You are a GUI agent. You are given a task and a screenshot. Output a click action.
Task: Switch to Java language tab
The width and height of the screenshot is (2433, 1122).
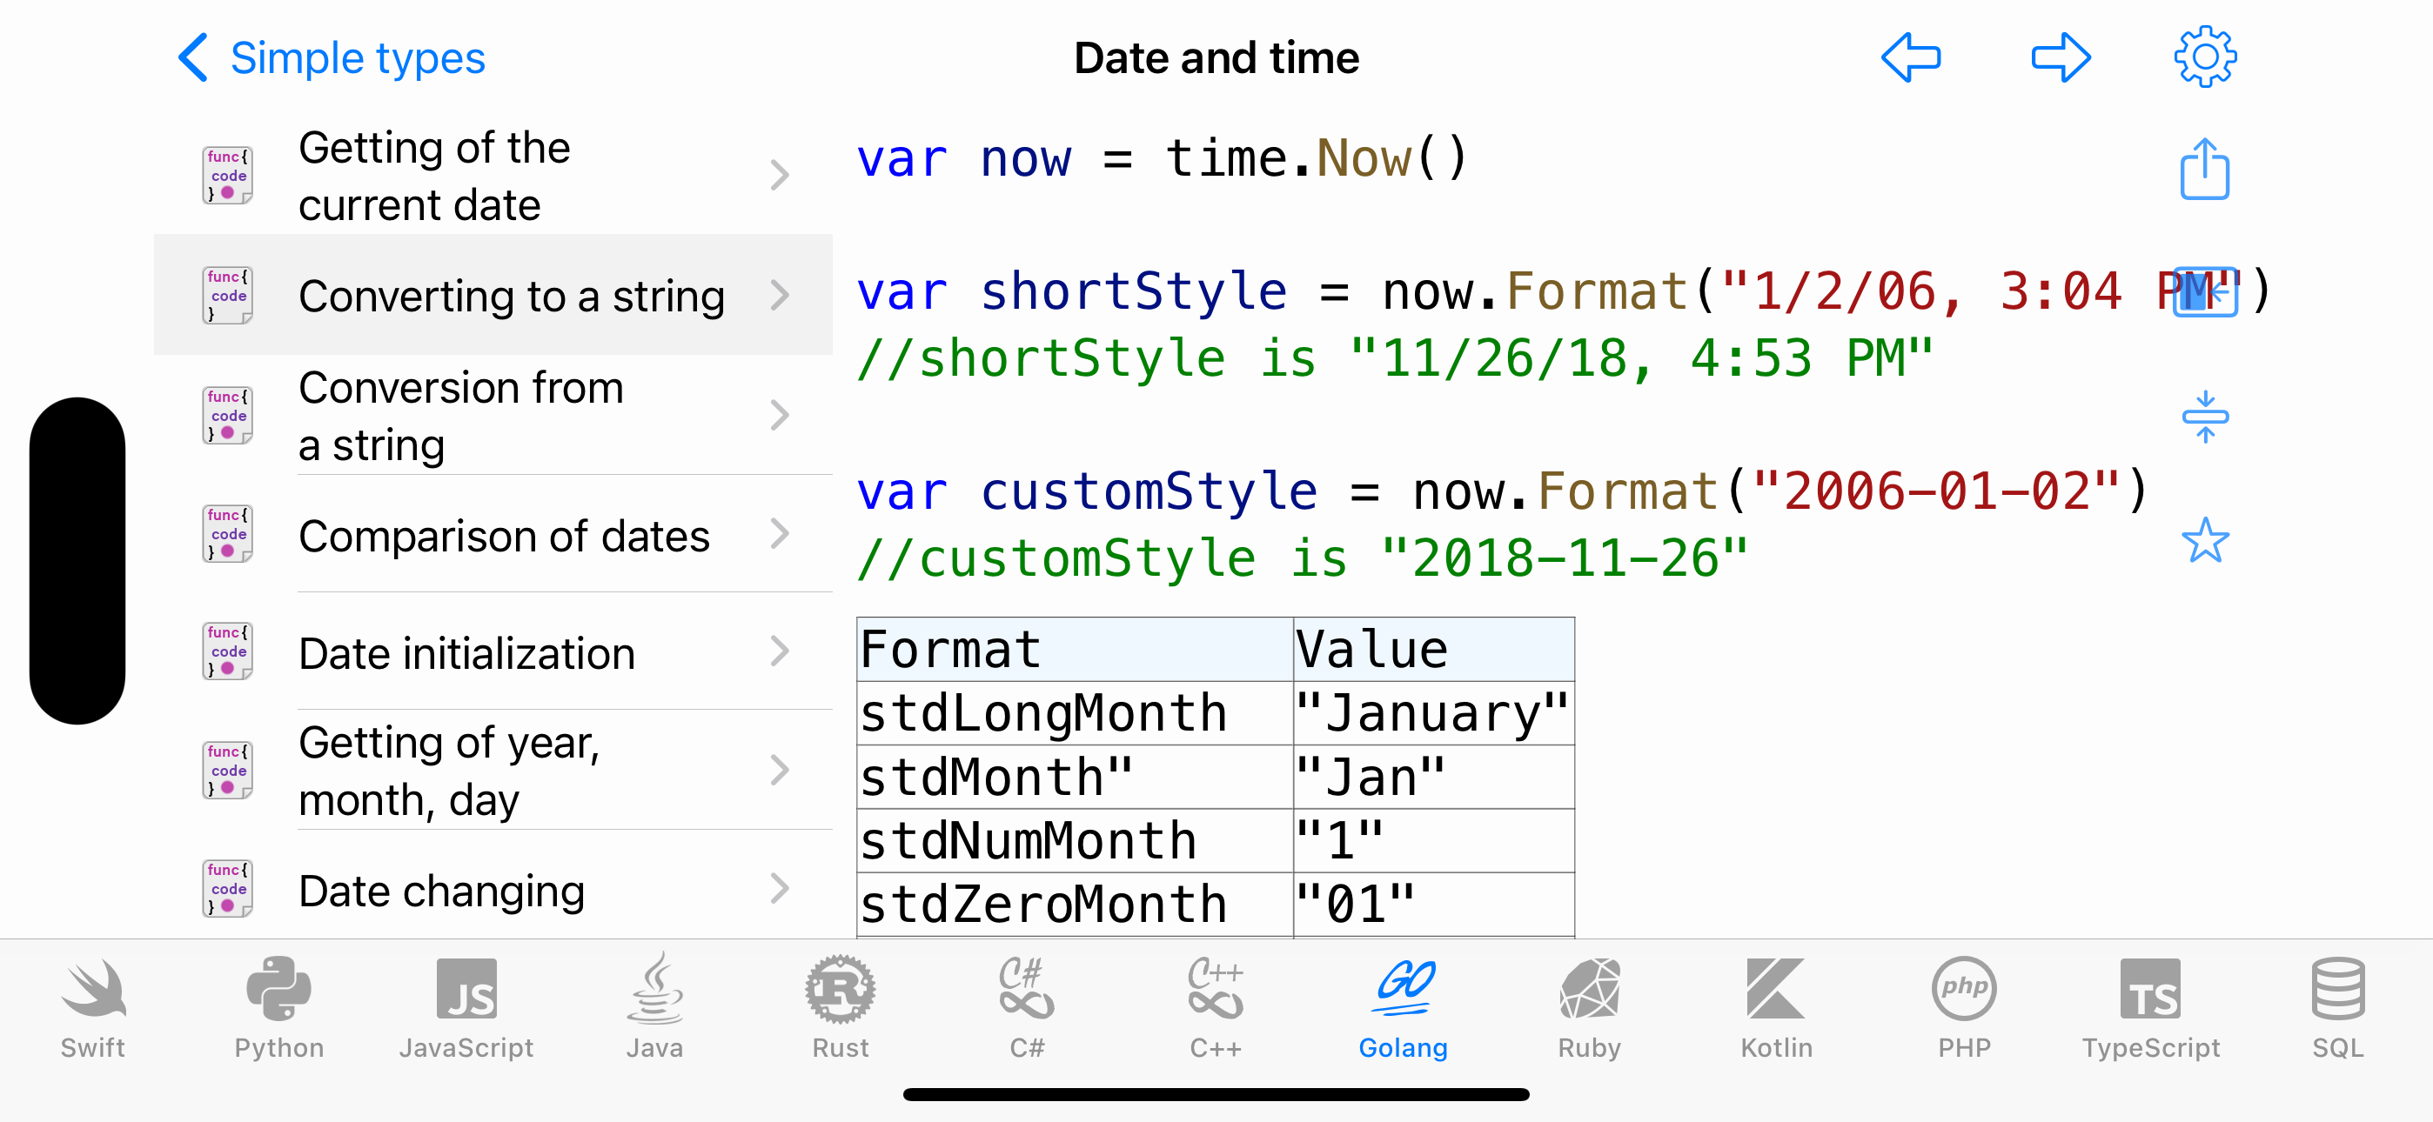tap(653, 1008)
